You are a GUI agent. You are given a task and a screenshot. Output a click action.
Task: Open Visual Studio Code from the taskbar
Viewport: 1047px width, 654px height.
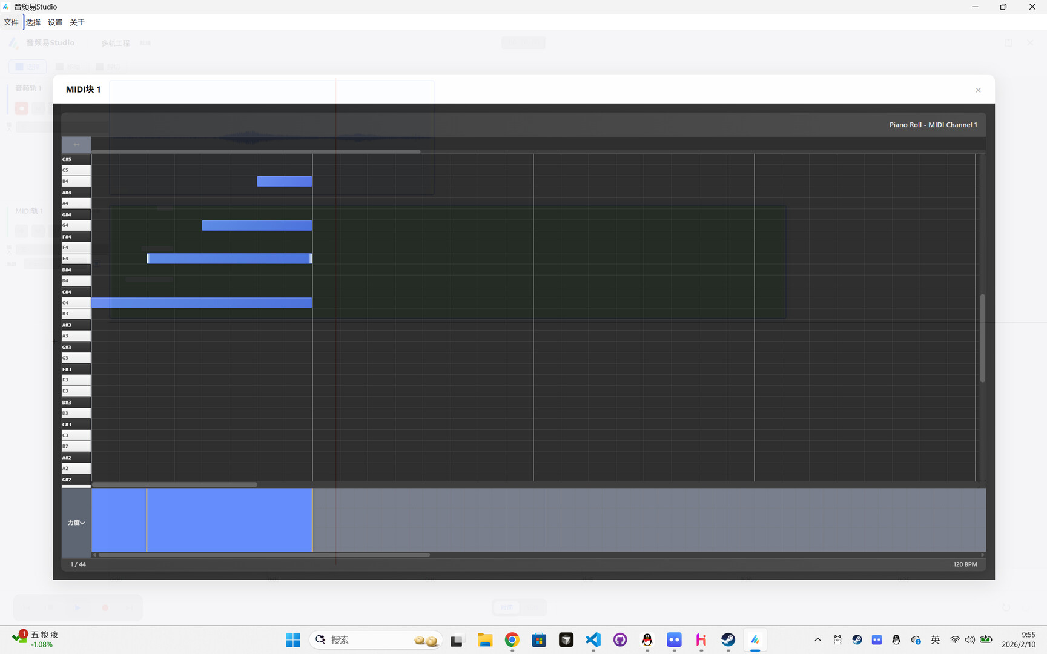click(593, 639)
